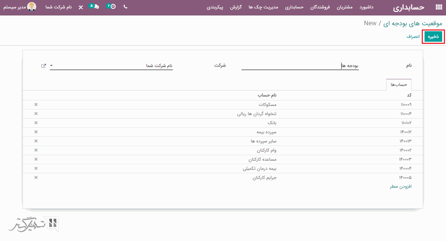Select the حساب‌ها tab

[399, 85]
